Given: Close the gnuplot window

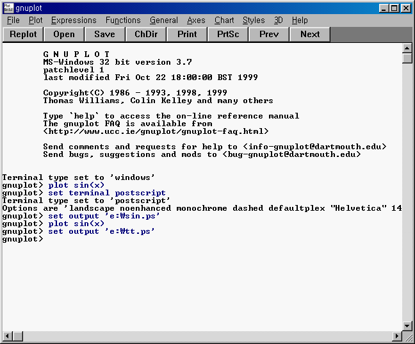Looking at the screenshot, I should point(406,8).
